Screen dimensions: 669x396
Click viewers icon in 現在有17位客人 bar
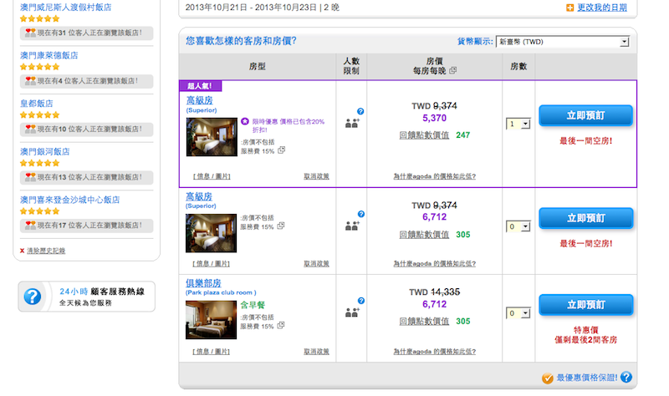click(x=30, y=225)
